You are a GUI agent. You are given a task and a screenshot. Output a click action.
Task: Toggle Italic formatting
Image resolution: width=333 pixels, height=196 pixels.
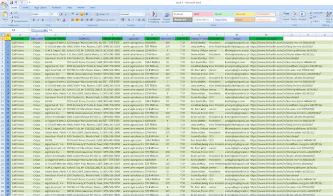38,20
